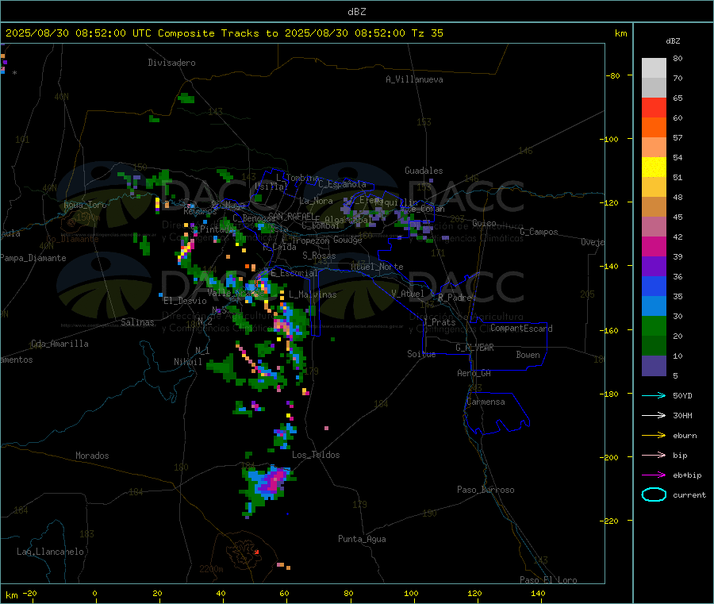Click the eb+bip magenta arrow legend icon

click(x=654, y=475)
